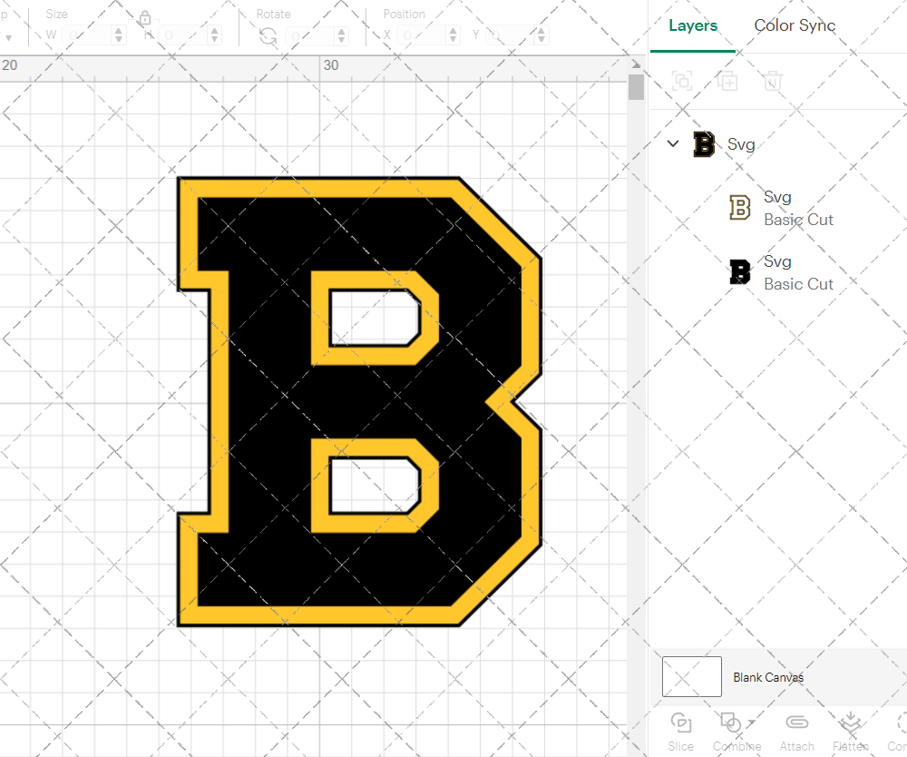Click the canvas scroll up arrow
The image size is (907, 757).
click(x=637, y=64)
